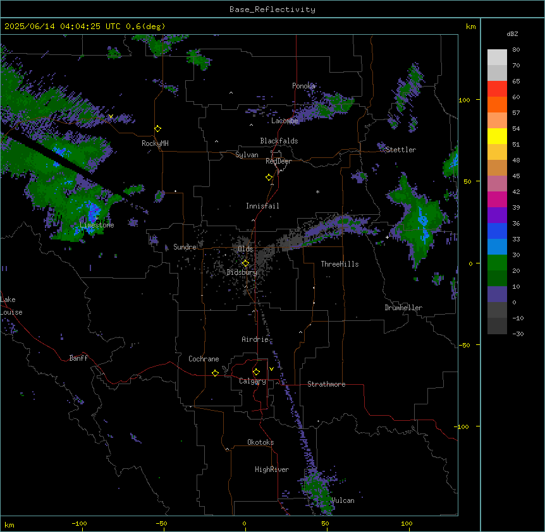Screen dimensions: 545x532
Task: Click the ThreeHills city label
Action: 340,264
